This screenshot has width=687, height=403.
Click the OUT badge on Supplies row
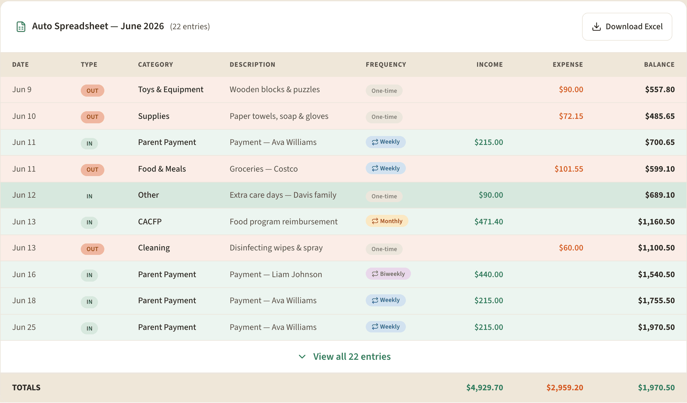[x=93, y=117]
